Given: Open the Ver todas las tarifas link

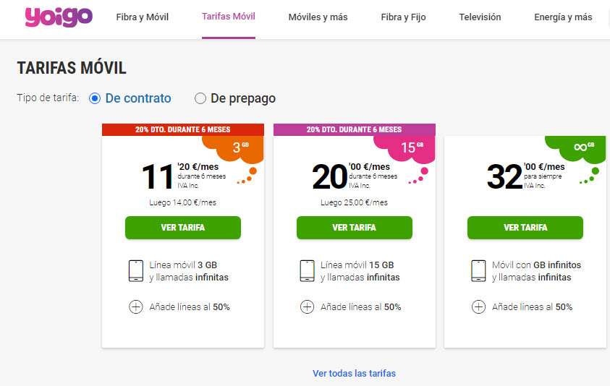Looking at the screenshot, I should pyautogui.click(x=354, y=373).
